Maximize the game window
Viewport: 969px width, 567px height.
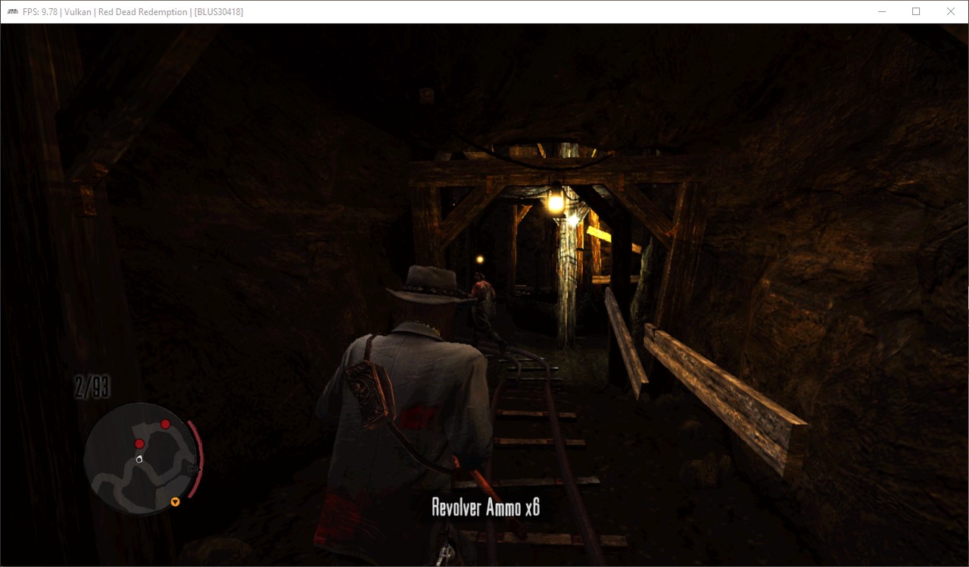(916, 11)
